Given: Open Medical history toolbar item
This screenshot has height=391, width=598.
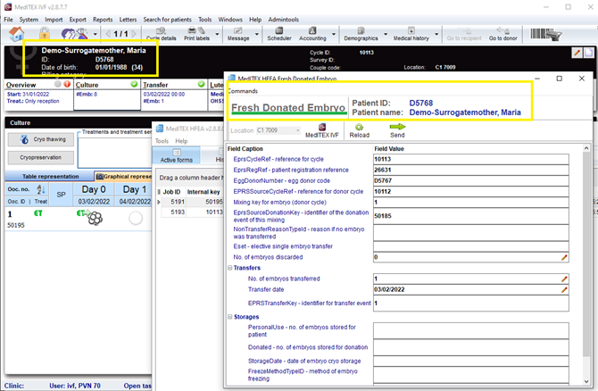Looking at the screenshot, I should pos(411,34).
